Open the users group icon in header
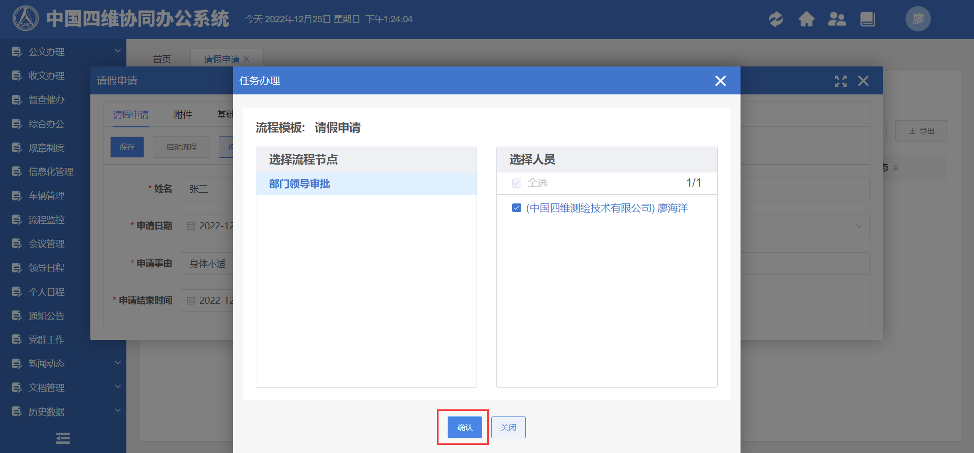This screenshot has width=974, height=453. tap(836, 19)
